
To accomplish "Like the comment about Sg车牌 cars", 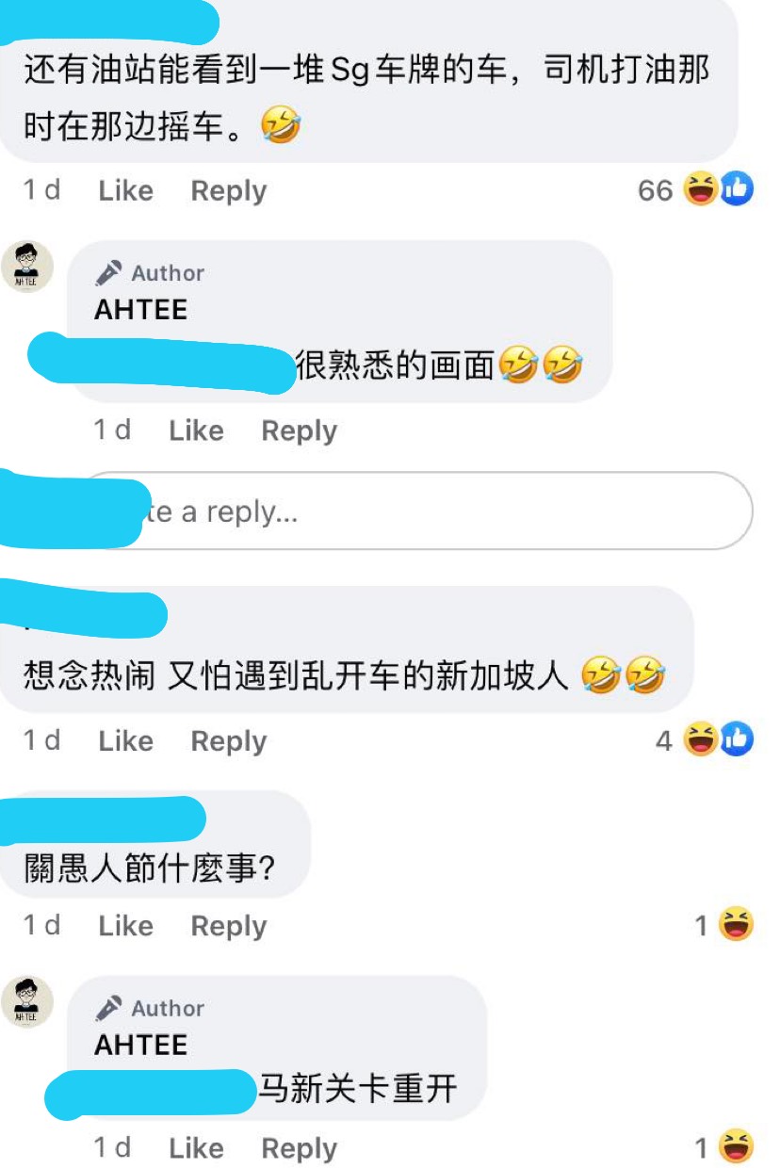I will [x=125, y=191].
